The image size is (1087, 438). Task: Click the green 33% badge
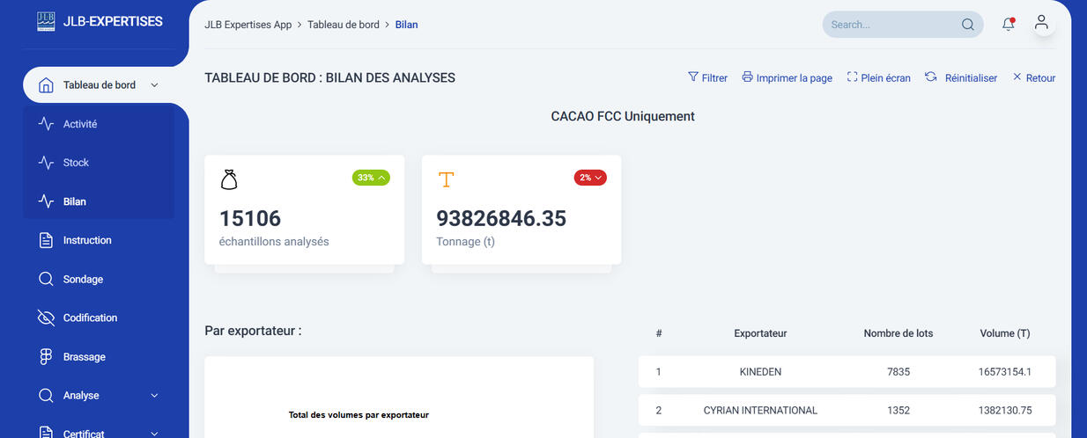371,178
